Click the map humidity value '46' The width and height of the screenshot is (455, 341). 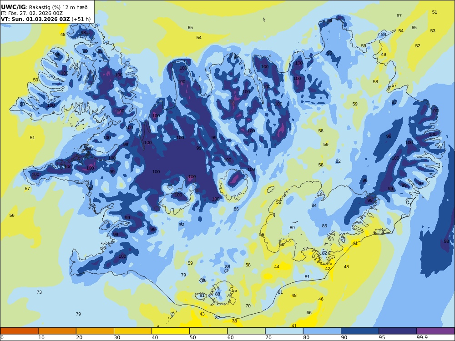point(321,299)
